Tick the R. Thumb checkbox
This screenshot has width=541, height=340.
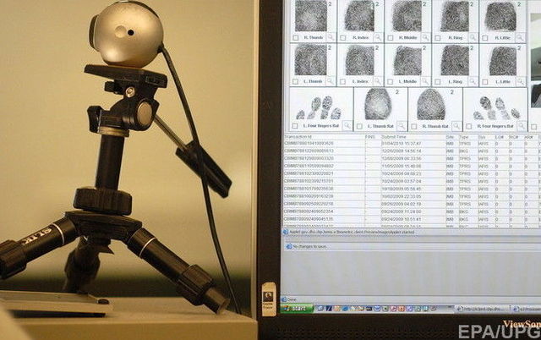[x=295, y=37]
